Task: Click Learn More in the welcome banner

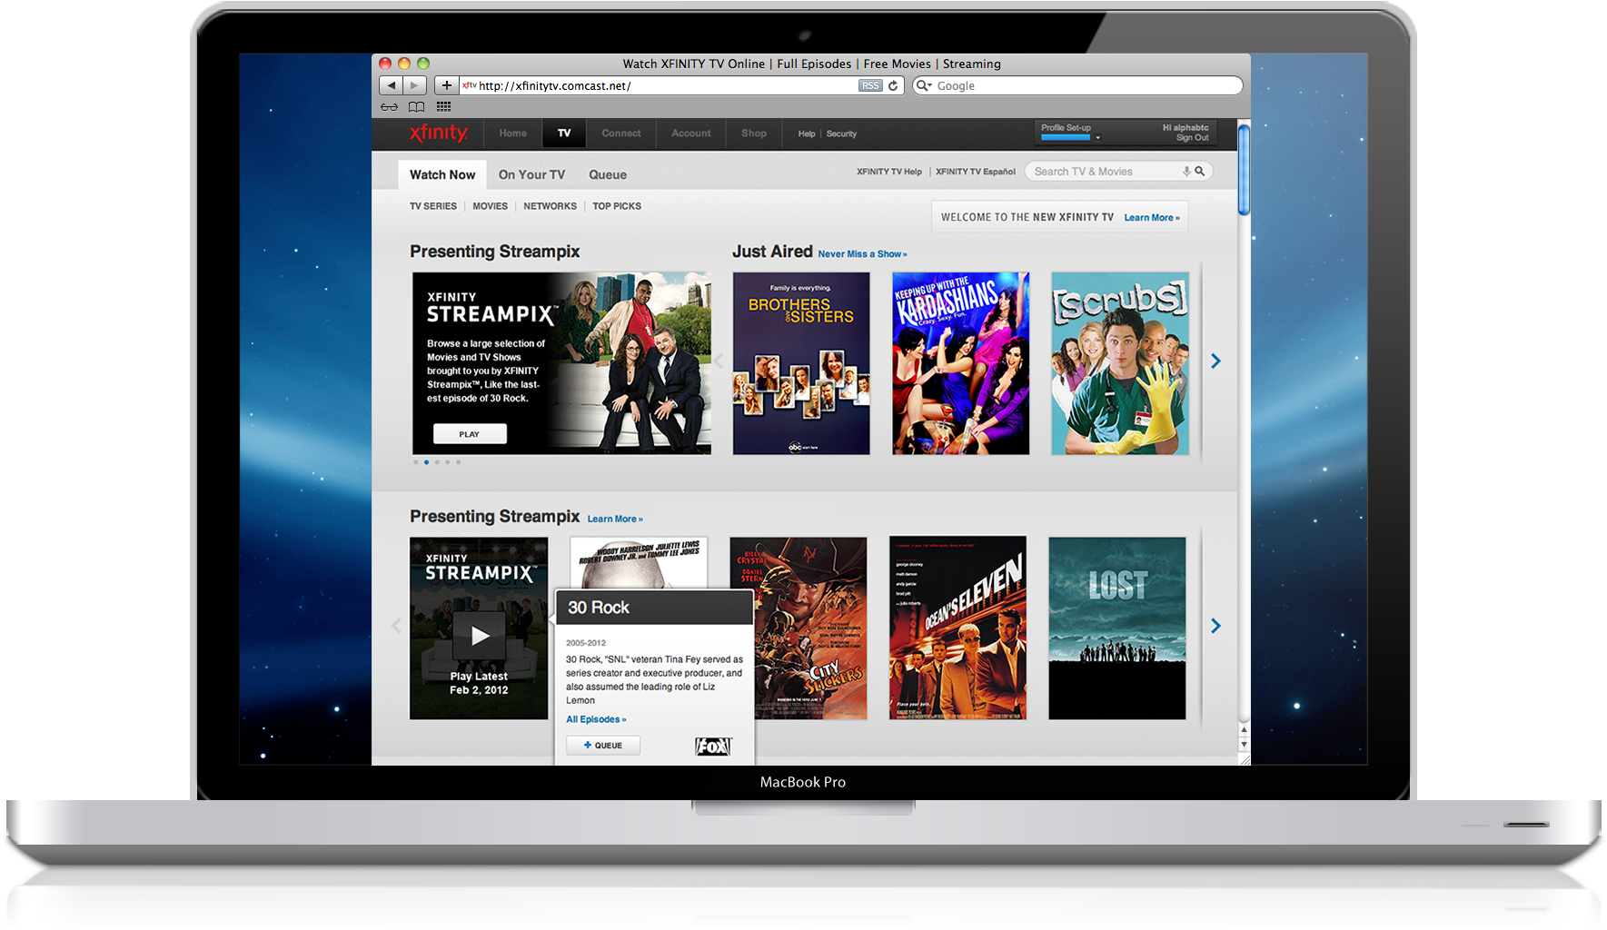Action: [1152, 218]
